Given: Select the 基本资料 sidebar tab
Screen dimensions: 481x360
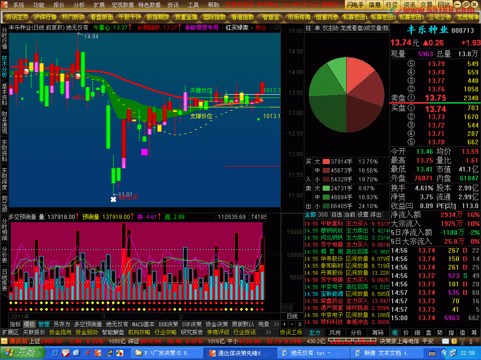Looking at the screenshot, I should click(x=4, y=94).
